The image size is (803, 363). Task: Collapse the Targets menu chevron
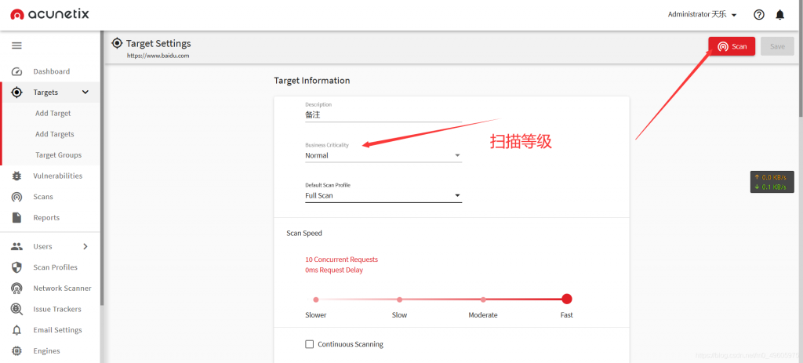click(85, 93)
